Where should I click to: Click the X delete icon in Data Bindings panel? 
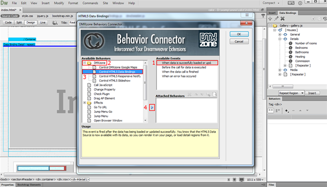pyautogui.click(x=283, y=19)
